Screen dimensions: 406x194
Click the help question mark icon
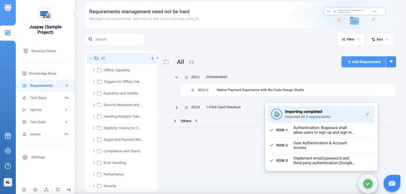point(8,166)
